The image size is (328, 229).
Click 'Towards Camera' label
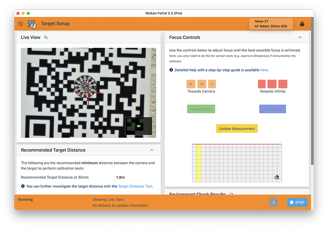click(201, 91)
